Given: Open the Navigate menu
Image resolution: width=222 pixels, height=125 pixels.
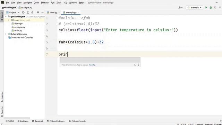Looking at the screenshot, I should pyautogui.click(x=28, y=2).
